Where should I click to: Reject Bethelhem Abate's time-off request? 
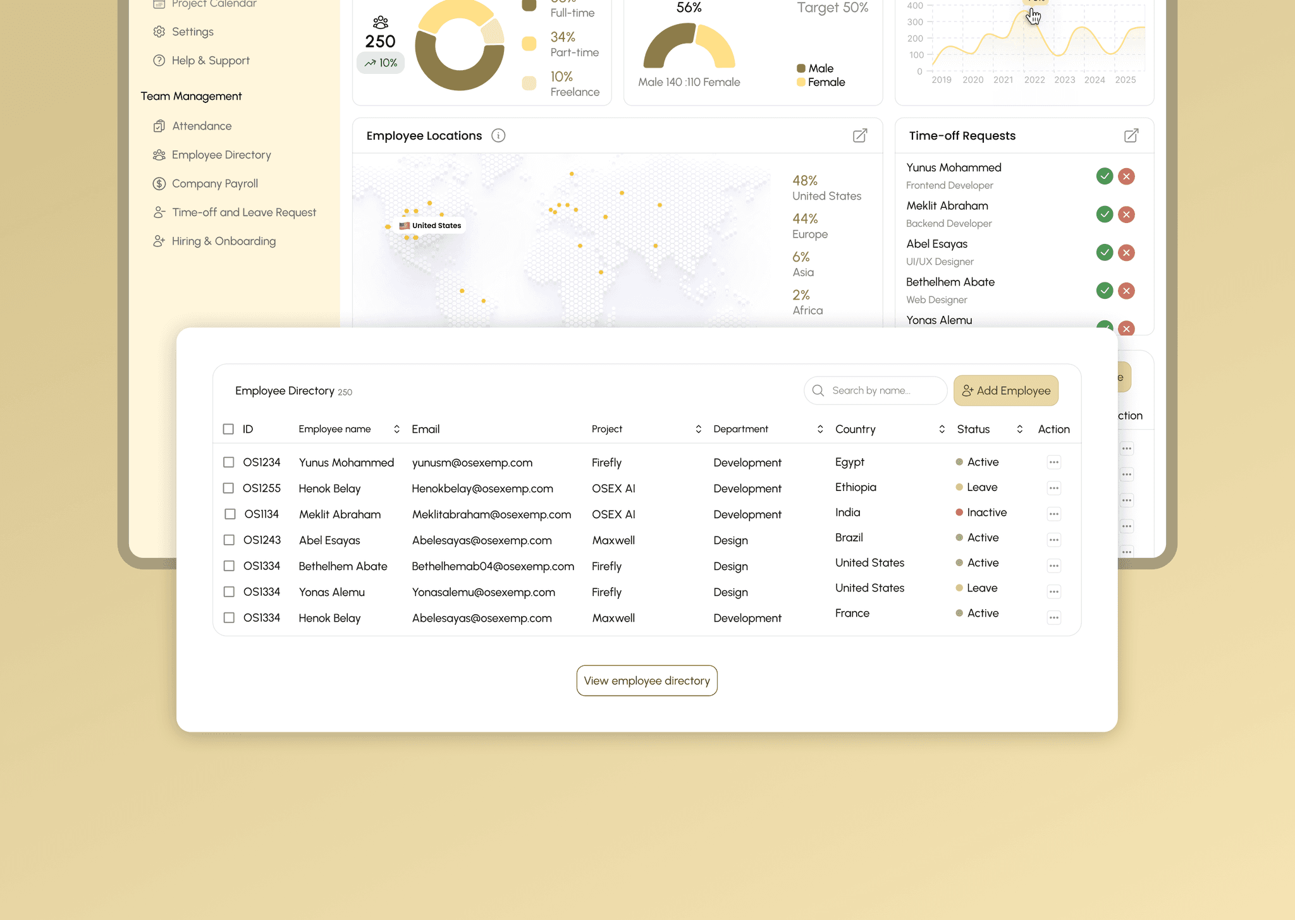[x=1126, y=291]
